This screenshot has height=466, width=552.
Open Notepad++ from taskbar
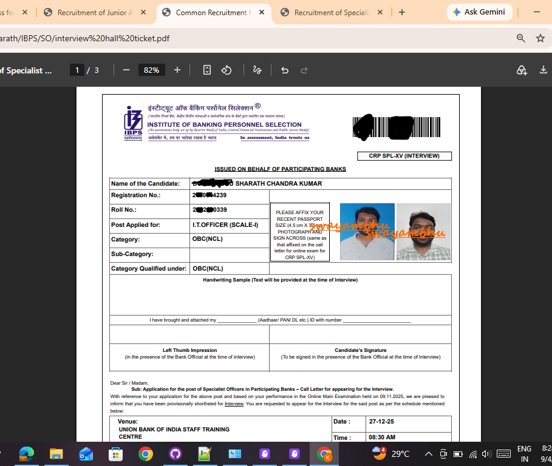pos(205,454)
